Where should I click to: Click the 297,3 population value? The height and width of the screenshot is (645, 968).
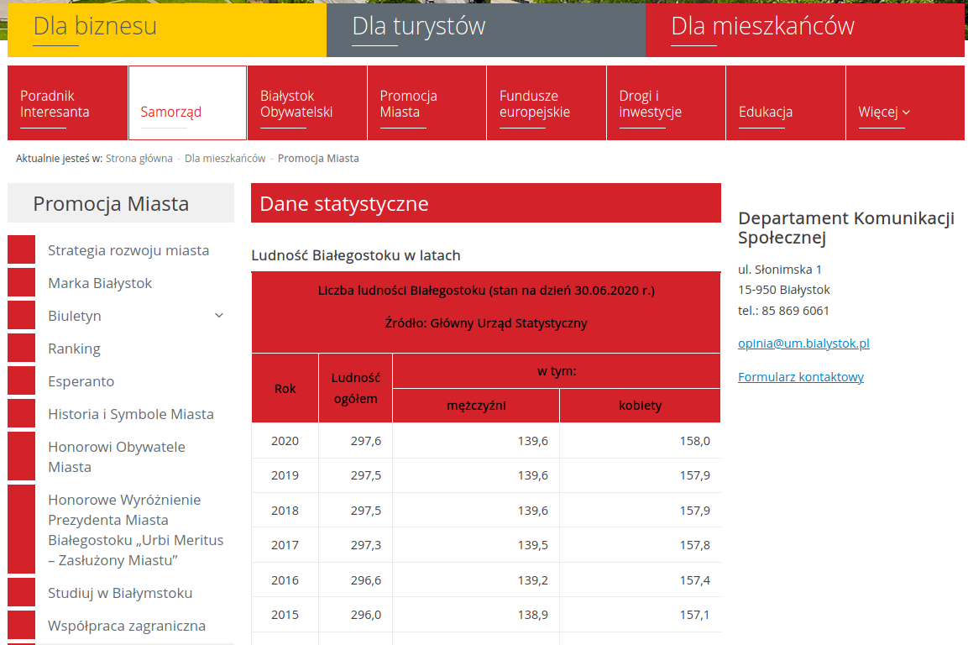(x=366, y=545)
